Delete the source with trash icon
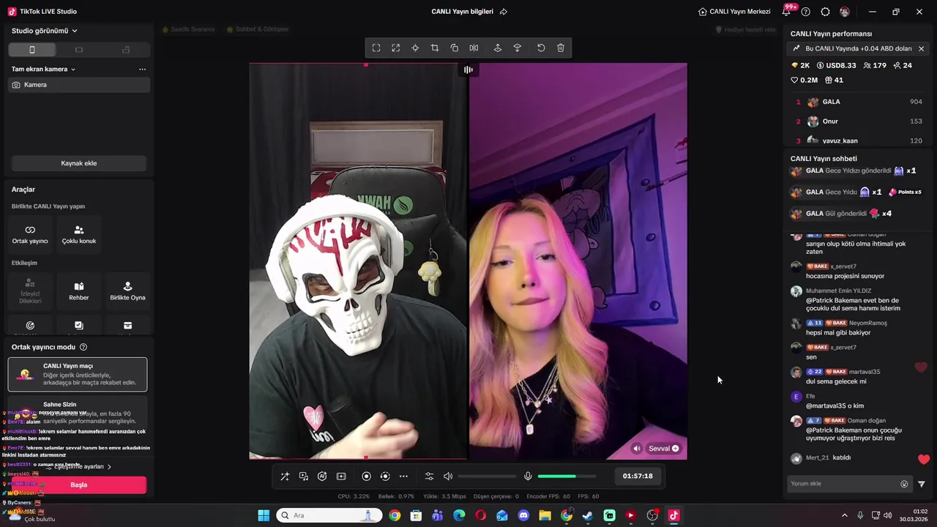 pyautogui.click(x=561, y=48)
